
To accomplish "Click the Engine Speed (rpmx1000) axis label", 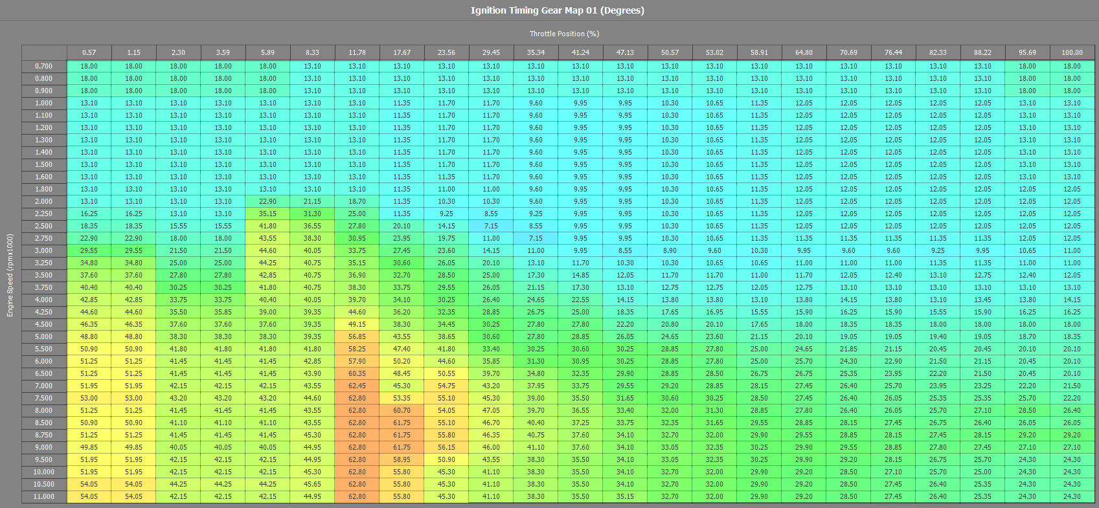I will click(x=10, y=276).
